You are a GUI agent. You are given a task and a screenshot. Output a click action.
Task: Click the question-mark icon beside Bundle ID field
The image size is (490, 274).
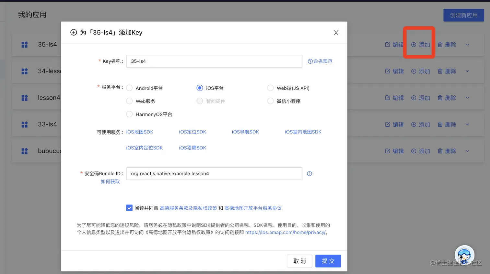(309, 174)
